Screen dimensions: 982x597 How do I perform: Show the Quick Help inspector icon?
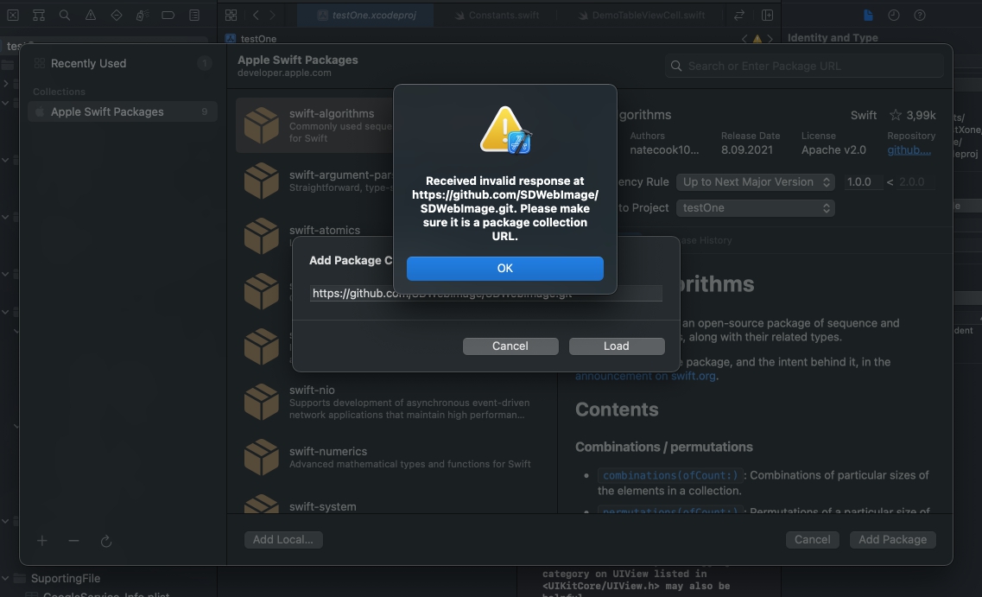tap(920, 15)
